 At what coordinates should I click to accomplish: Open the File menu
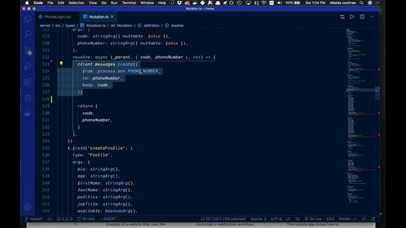point(50,3)
